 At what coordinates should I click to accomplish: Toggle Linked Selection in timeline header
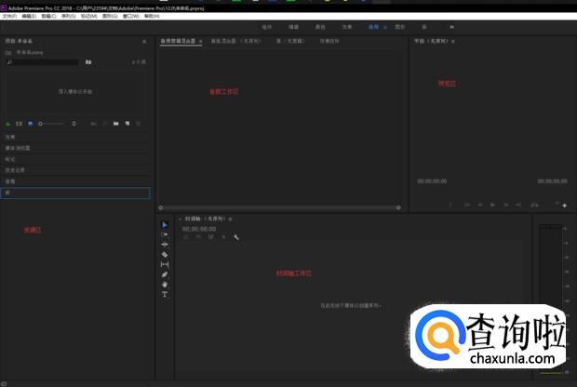211,237
